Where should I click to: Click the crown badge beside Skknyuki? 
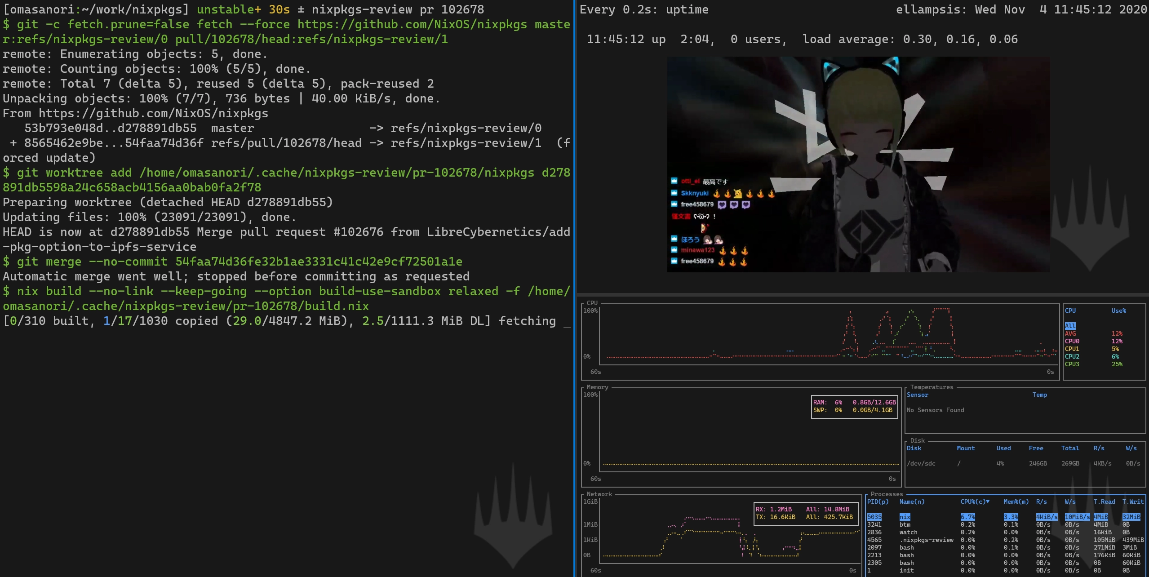point(674,193)
